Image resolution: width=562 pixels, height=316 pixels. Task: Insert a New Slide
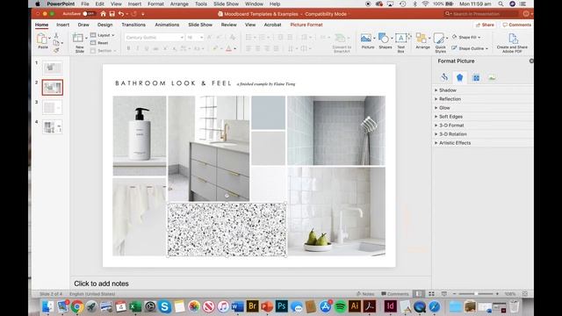click(x=78, y=43)
